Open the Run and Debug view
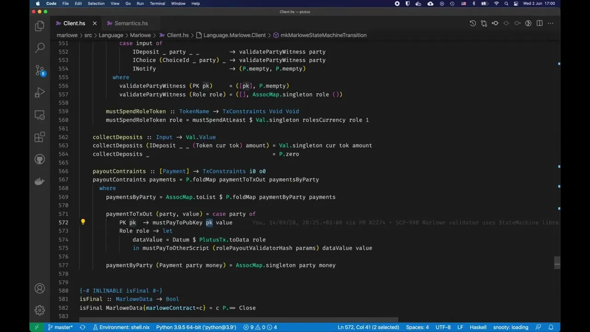 click(x=40, y=93)
